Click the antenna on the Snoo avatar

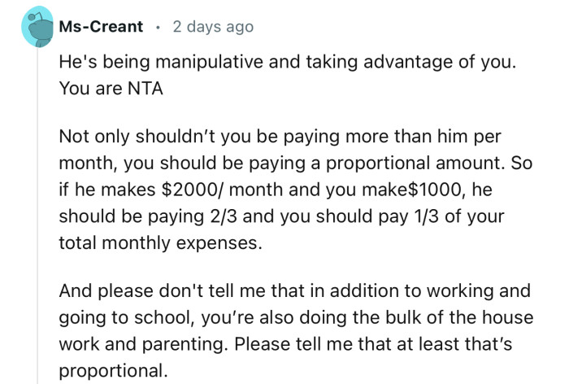tap(36, 15)
